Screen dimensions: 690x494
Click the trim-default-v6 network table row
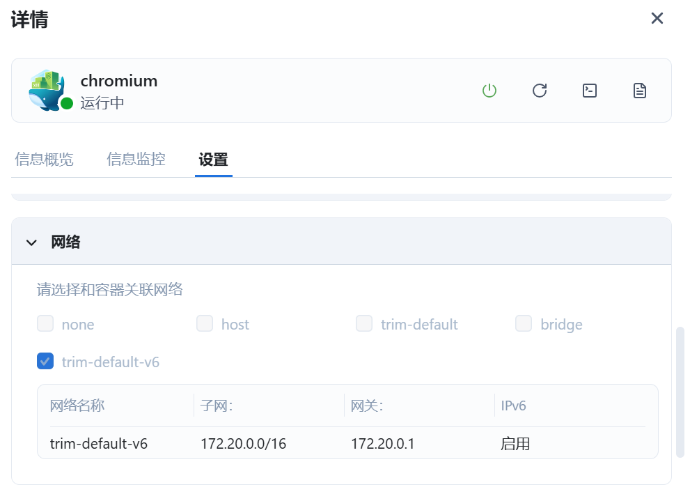click(347, 443)
